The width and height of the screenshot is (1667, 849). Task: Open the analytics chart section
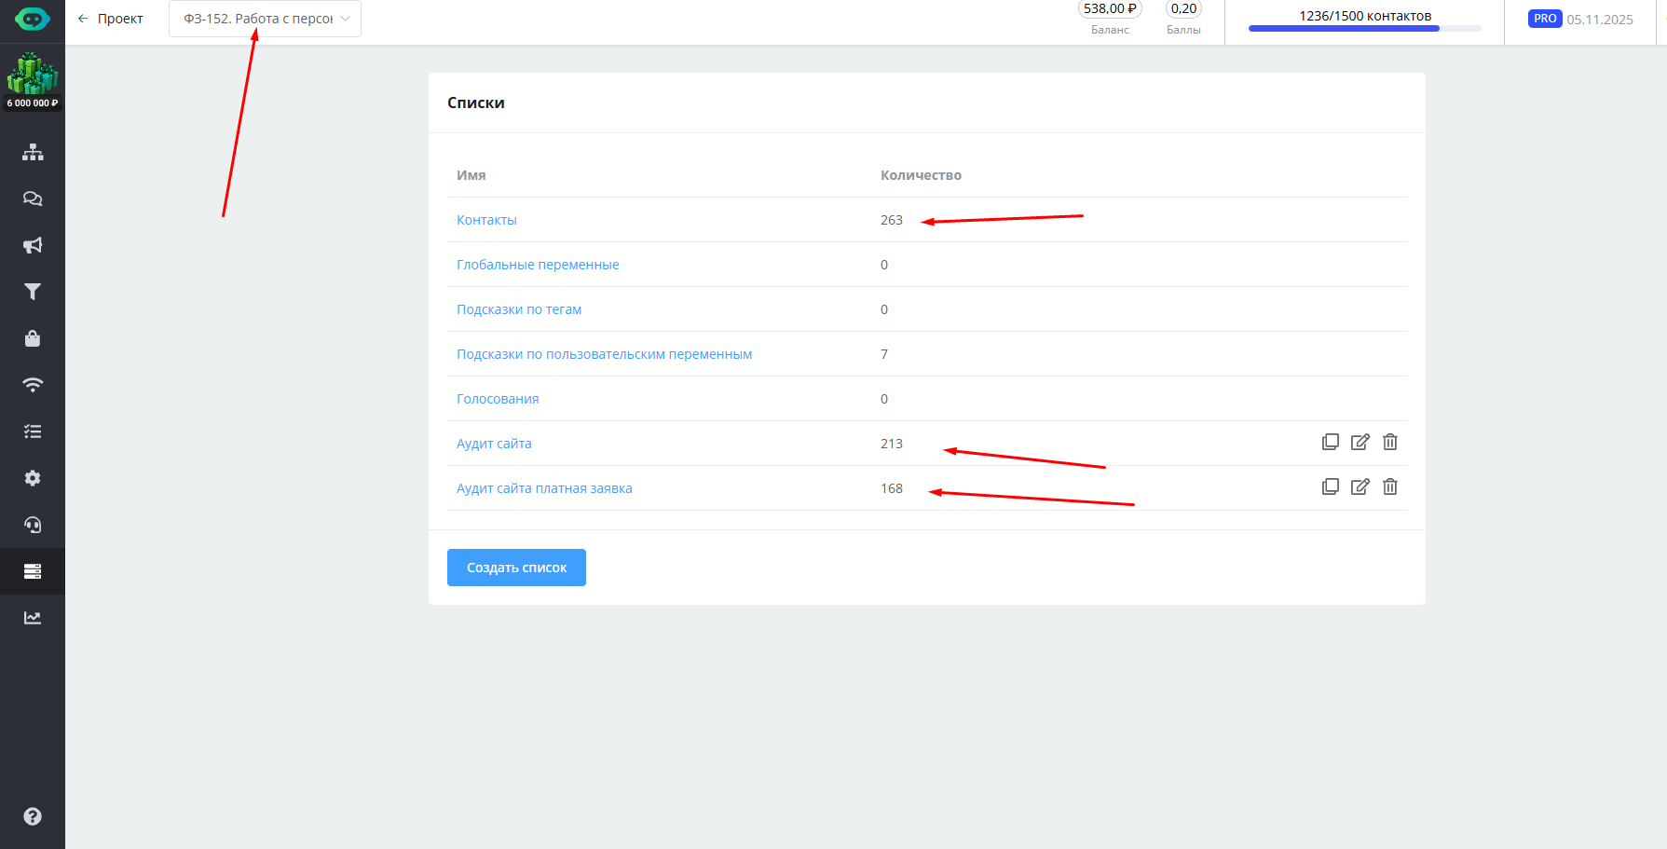[33, 618]
